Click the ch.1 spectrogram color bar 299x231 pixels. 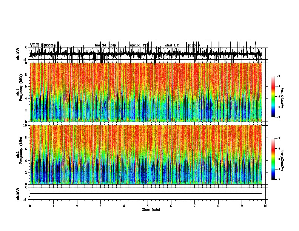[273, 97]
